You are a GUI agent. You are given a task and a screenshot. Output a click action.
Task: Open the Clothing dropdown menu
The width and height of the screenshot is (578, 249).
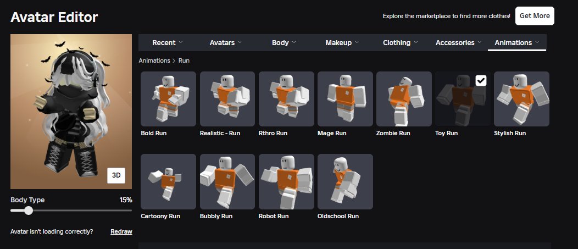[x=401, y=43]
